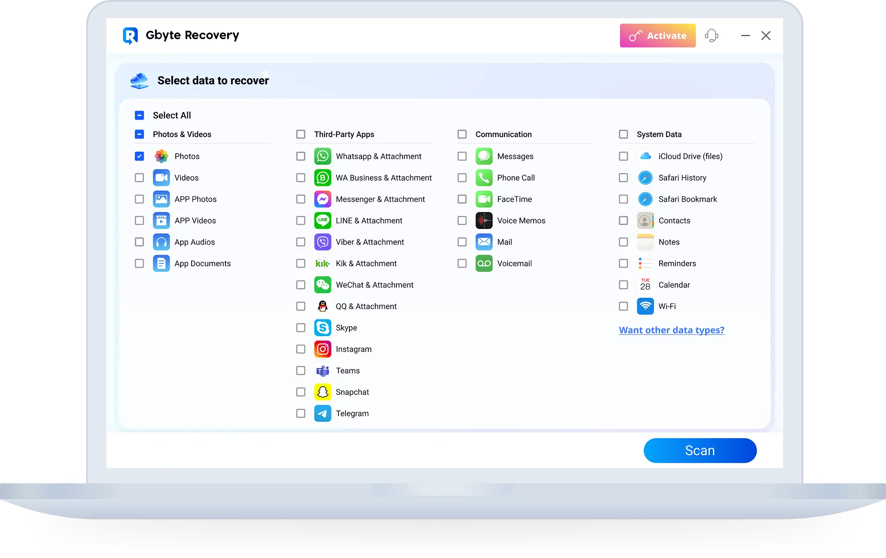Click the cloud icon beside Select data to recover
The image size is (886, 558).
click(139, 80)
